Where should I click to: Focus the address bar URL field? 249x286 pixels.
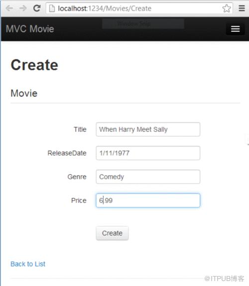139,8
